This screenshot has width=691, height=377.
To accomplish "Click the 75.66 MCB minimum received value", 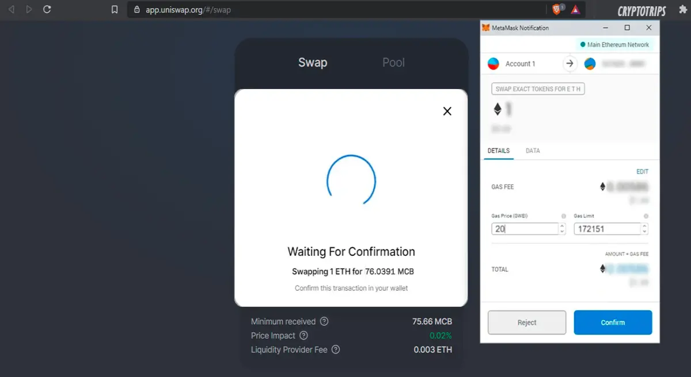I will 432,321.
